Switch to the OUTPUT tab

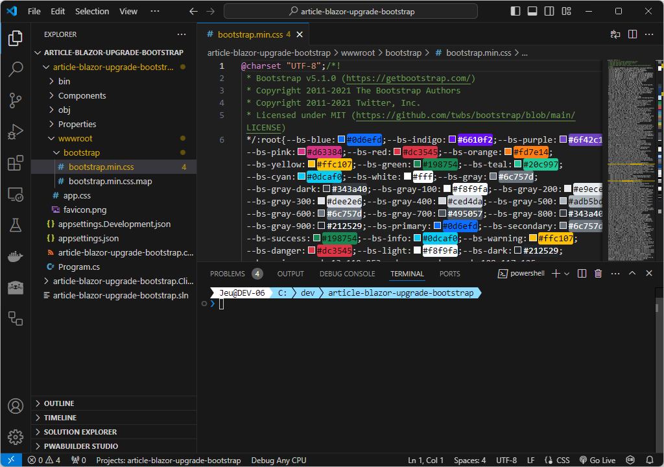pyautogui.click(x=290, y=274)
